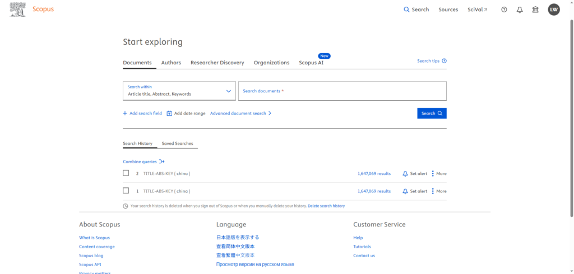The image size is (574, 274).
Task: Open More options for query 1
Action: tap(433, 191)
